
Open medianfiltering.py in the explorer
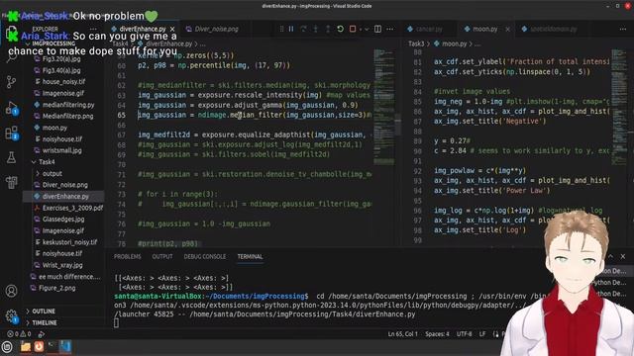point(68,105)
